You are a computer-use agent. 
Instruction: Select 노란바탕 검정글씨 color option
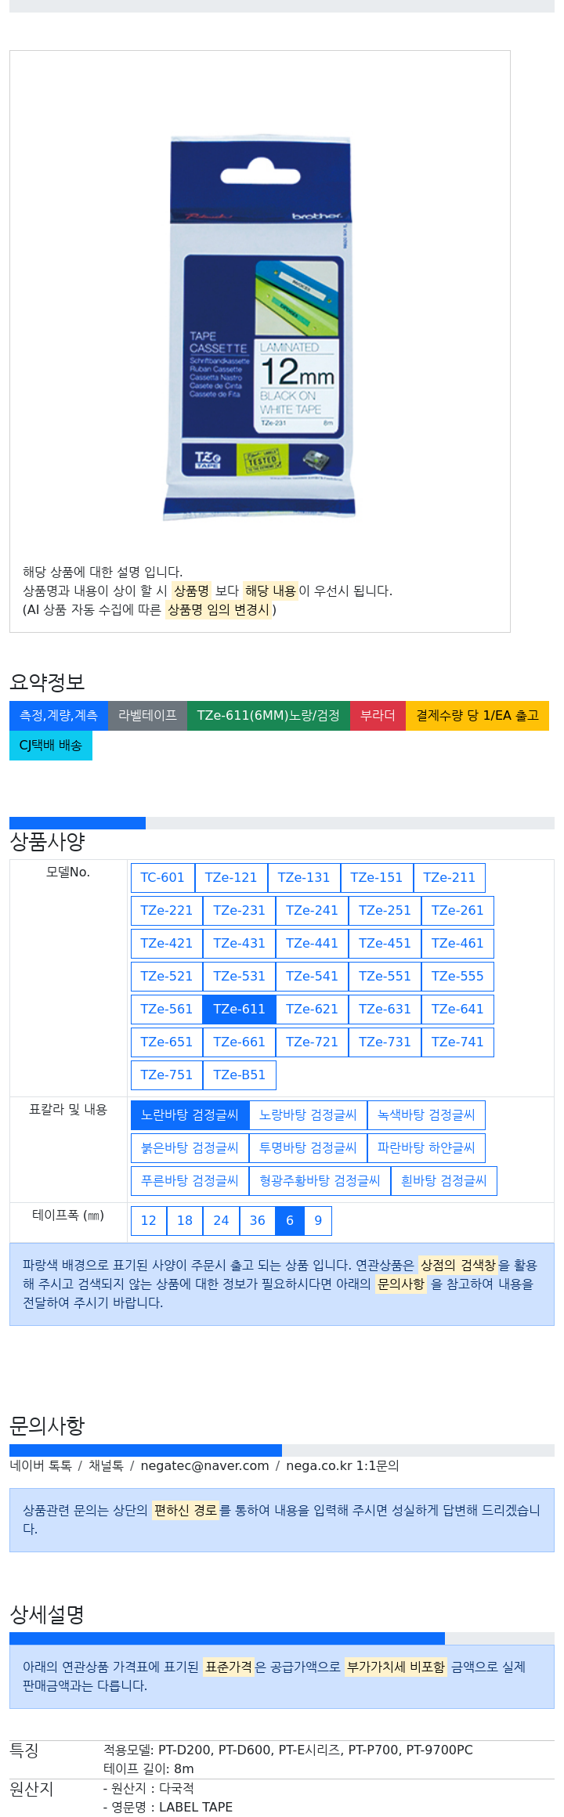click(190, 1115)
